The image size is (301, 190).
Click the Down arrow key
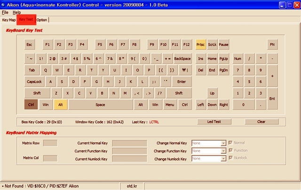[212, 104]
